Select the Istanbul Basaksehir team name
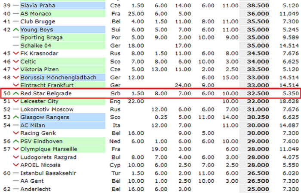The height and width of the screenshot is (193, 301). pos(48,173)
